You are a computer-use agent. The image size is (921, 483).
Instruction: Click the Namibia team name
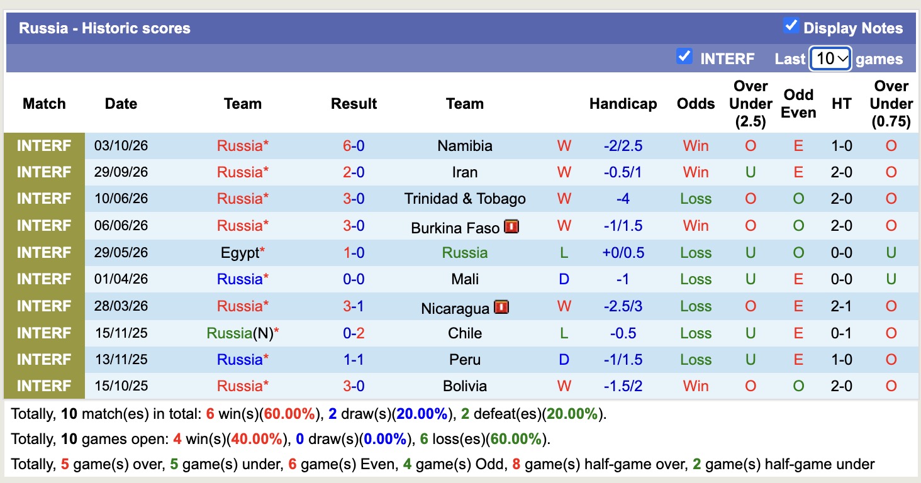pos(465,146)
